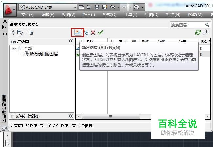213x147 pixels.
Task: Open the 视图(V) menu
Action: [68, 14]
